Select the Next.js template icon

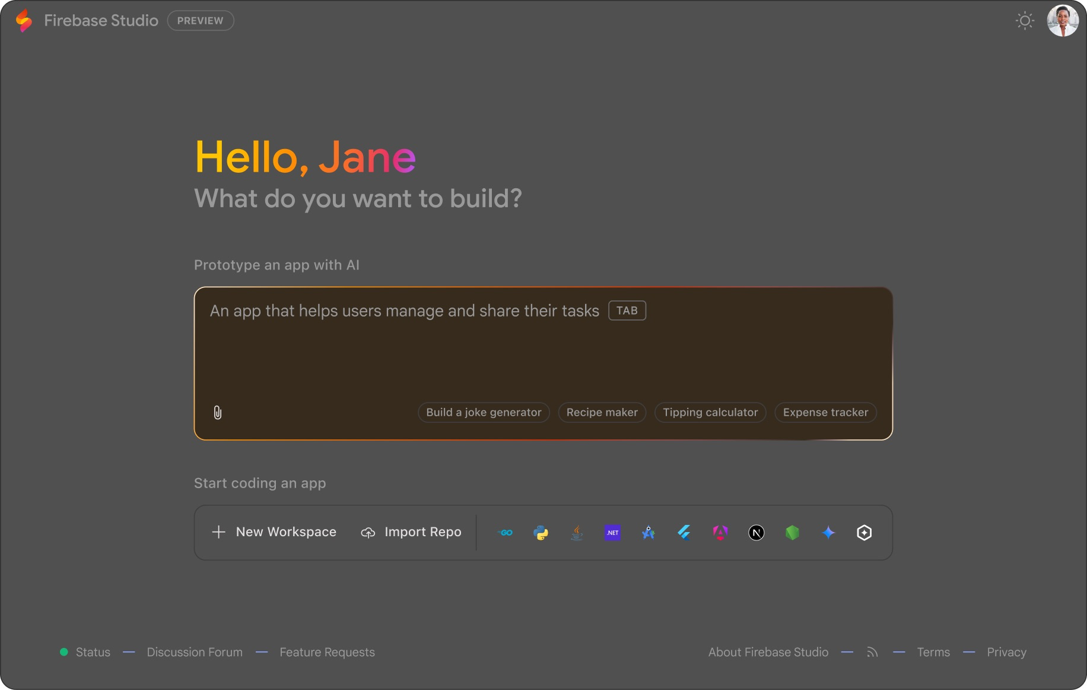click(x=757, y=533)
